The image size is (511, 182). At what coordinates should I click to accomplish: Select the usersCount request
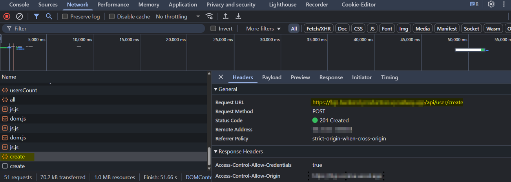23,90
